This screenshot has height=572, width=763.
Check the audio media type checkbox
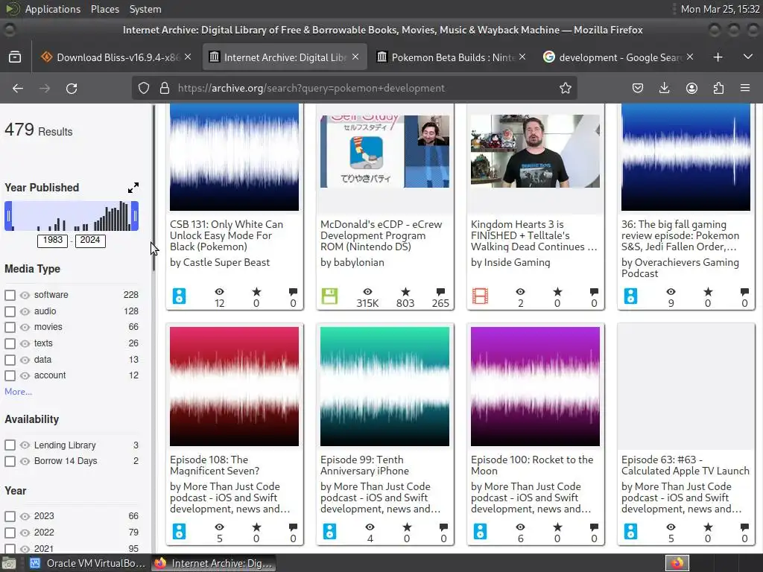pos(10,311)
